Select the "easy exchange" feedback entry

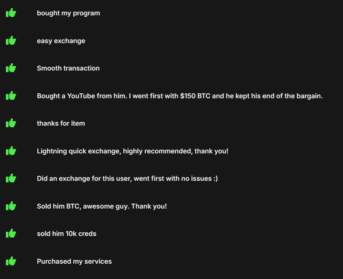[61, 41]
